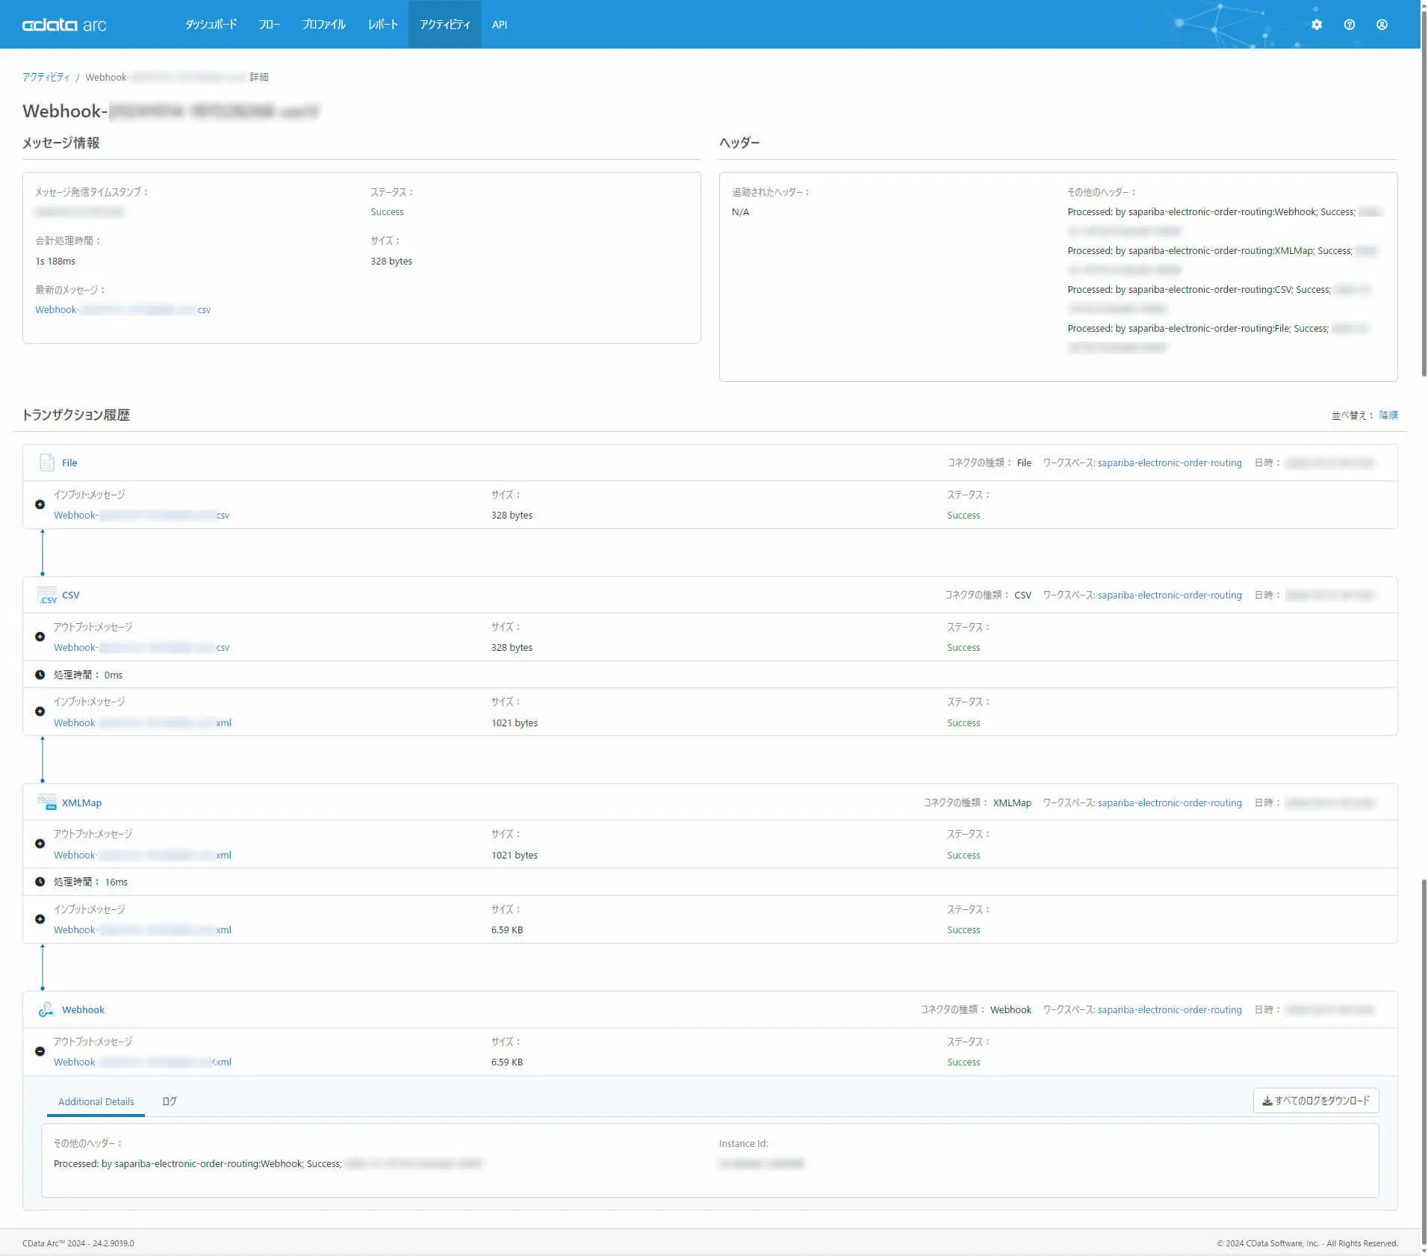Click the CData Arc logo
The height and width of the screenshot is (1256, 1428).
(x=64, y=25)
